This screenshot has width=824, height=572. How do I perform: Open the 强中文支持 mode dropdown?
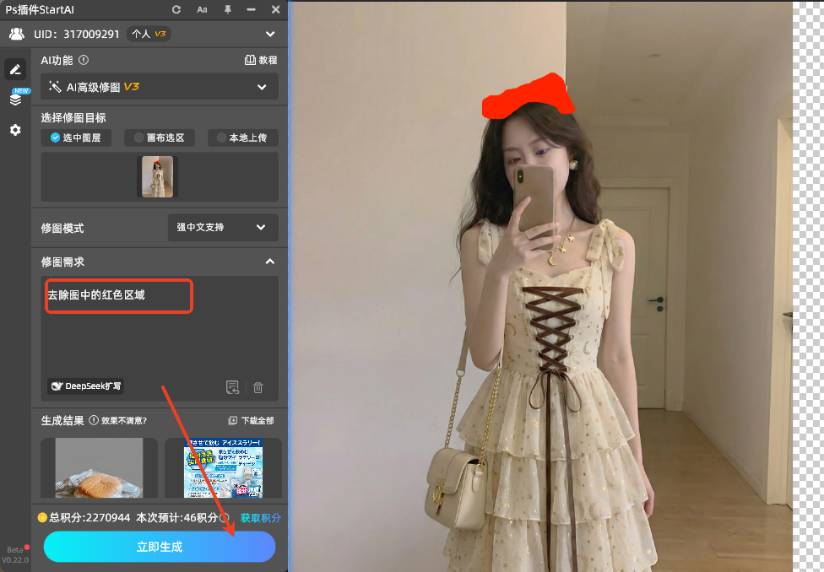(222, 227)
